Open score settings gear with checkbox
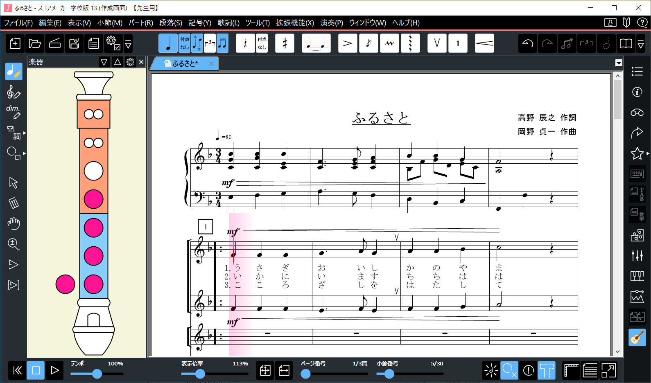This screenshot has width=651, height=383. tap(113, 43)
